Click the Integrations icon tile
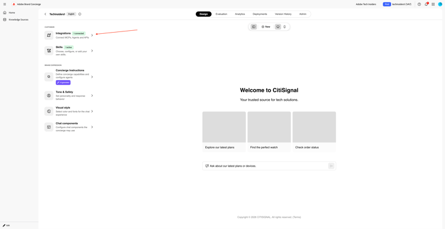Viewport: 445px width, 229px height. [49, 35]
